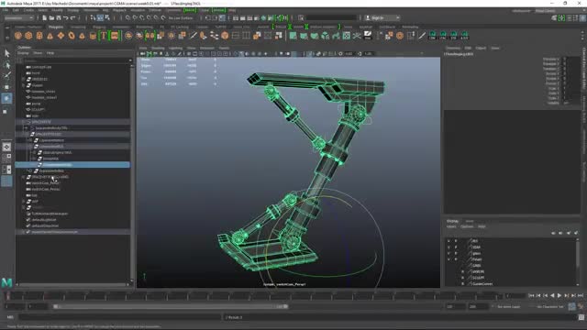Open the Outliner search filter dropdown arrow
The width and height of the screenshot is (587, 330).
(x=130, y=60)
